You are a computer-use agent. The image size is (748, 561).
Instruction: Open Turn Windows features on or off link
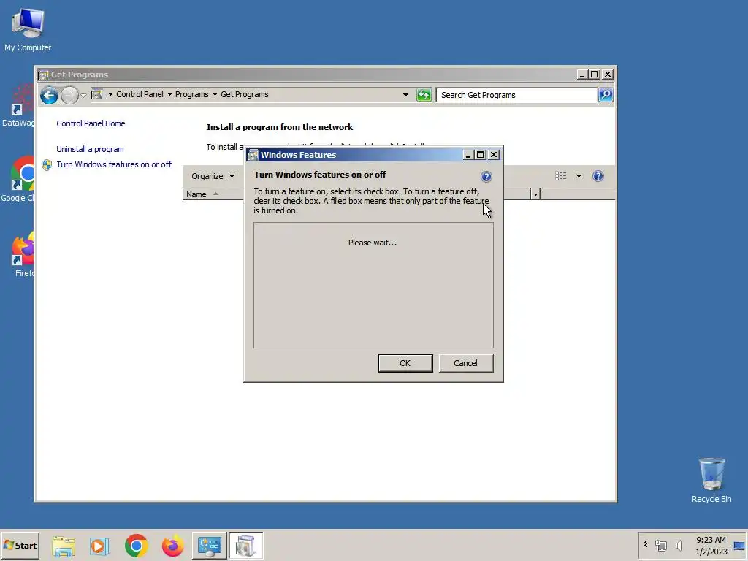pos(114,164)
